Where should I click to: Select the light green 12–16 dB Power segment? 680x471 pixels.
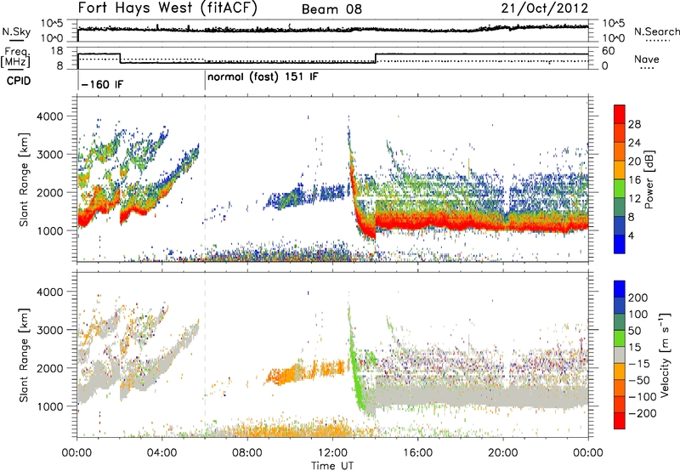point(620,189)
